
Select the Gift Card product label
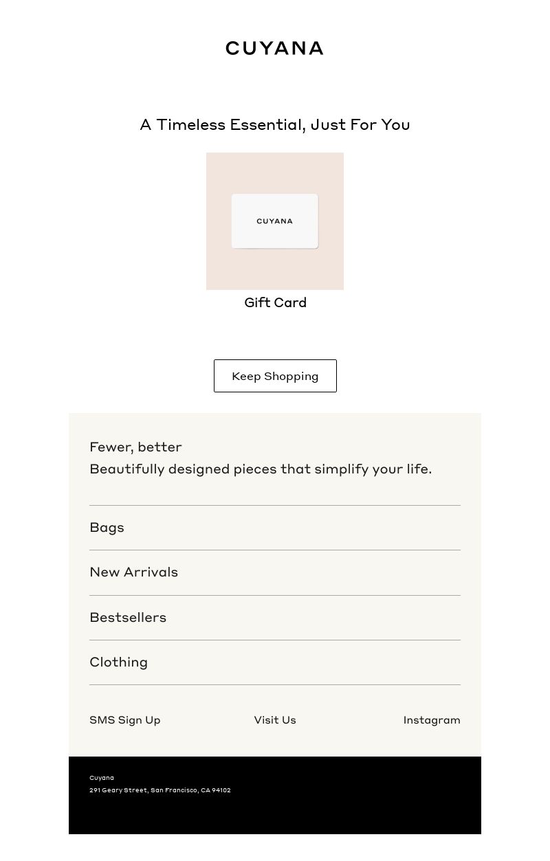275,303
